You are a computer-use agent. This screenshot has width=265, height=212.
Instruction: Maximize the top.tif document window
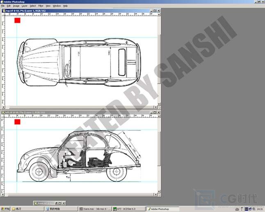coord(155,11)
